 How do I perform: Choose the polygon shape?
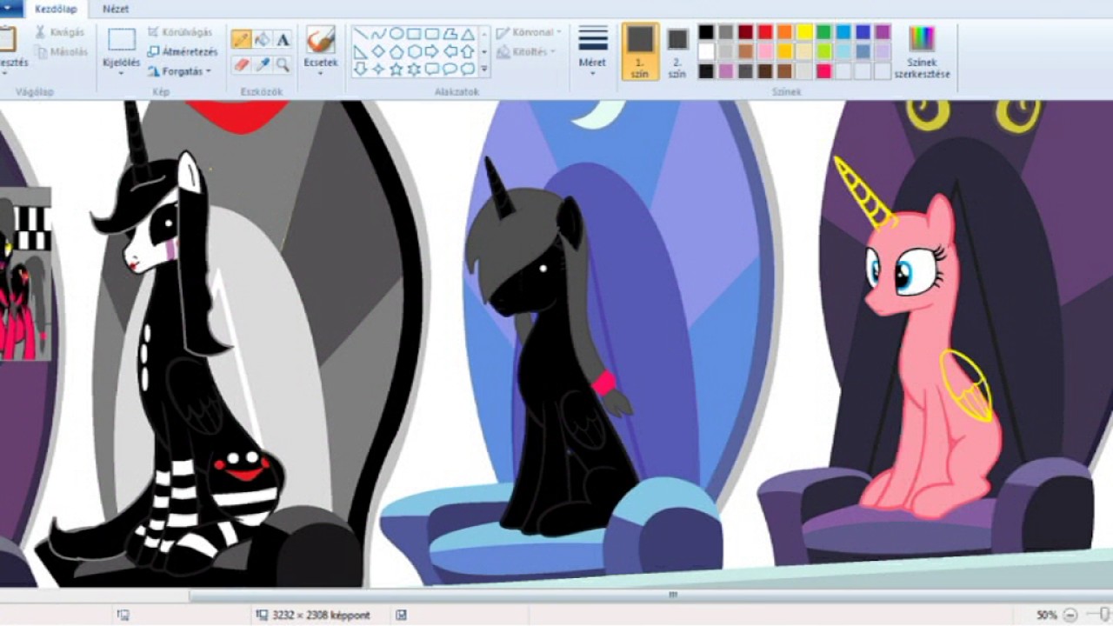[450, 34]
